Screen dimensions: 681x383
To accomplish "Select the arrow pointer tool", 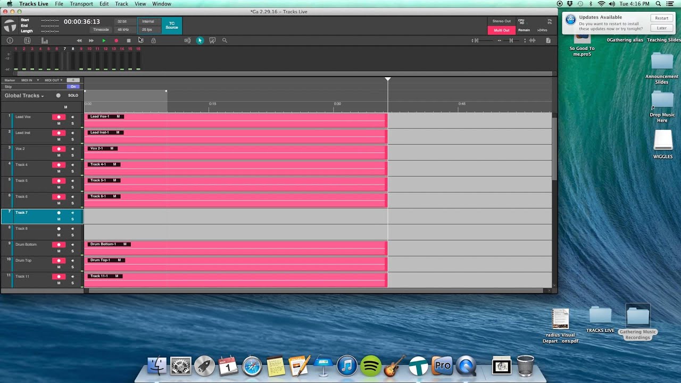I will click(x=200, y=40).
